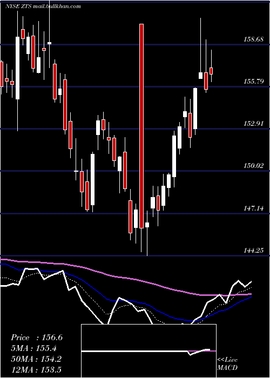Click the NYSE ZTS mail.bullkhan.com title text

(x=43, y=6)
